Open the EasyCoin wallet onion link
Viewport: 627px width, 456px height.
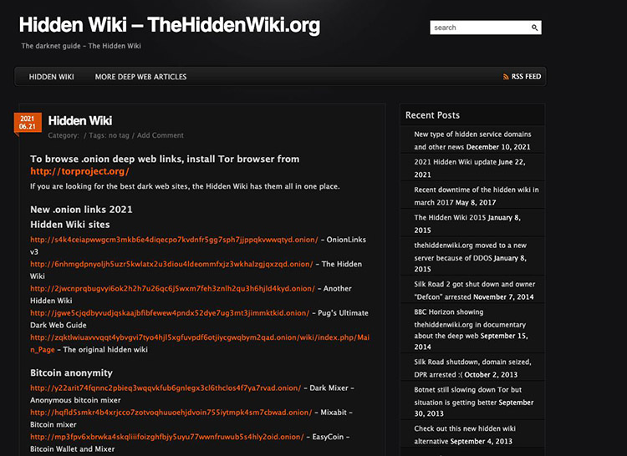pyautogui.click(x=167, y=437)
